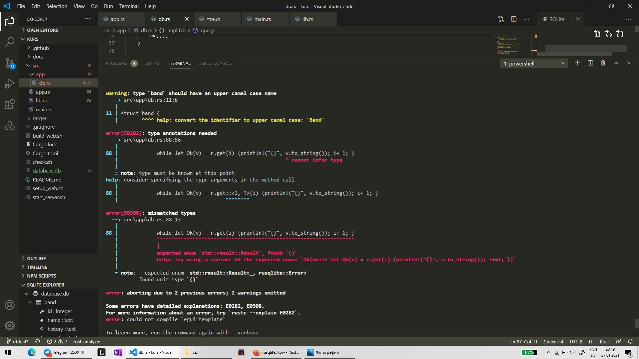The width and height of the screenshot is (639, 359).
Task: Open the powershell terminal selector dropdown
Action: tap(533, 63)
